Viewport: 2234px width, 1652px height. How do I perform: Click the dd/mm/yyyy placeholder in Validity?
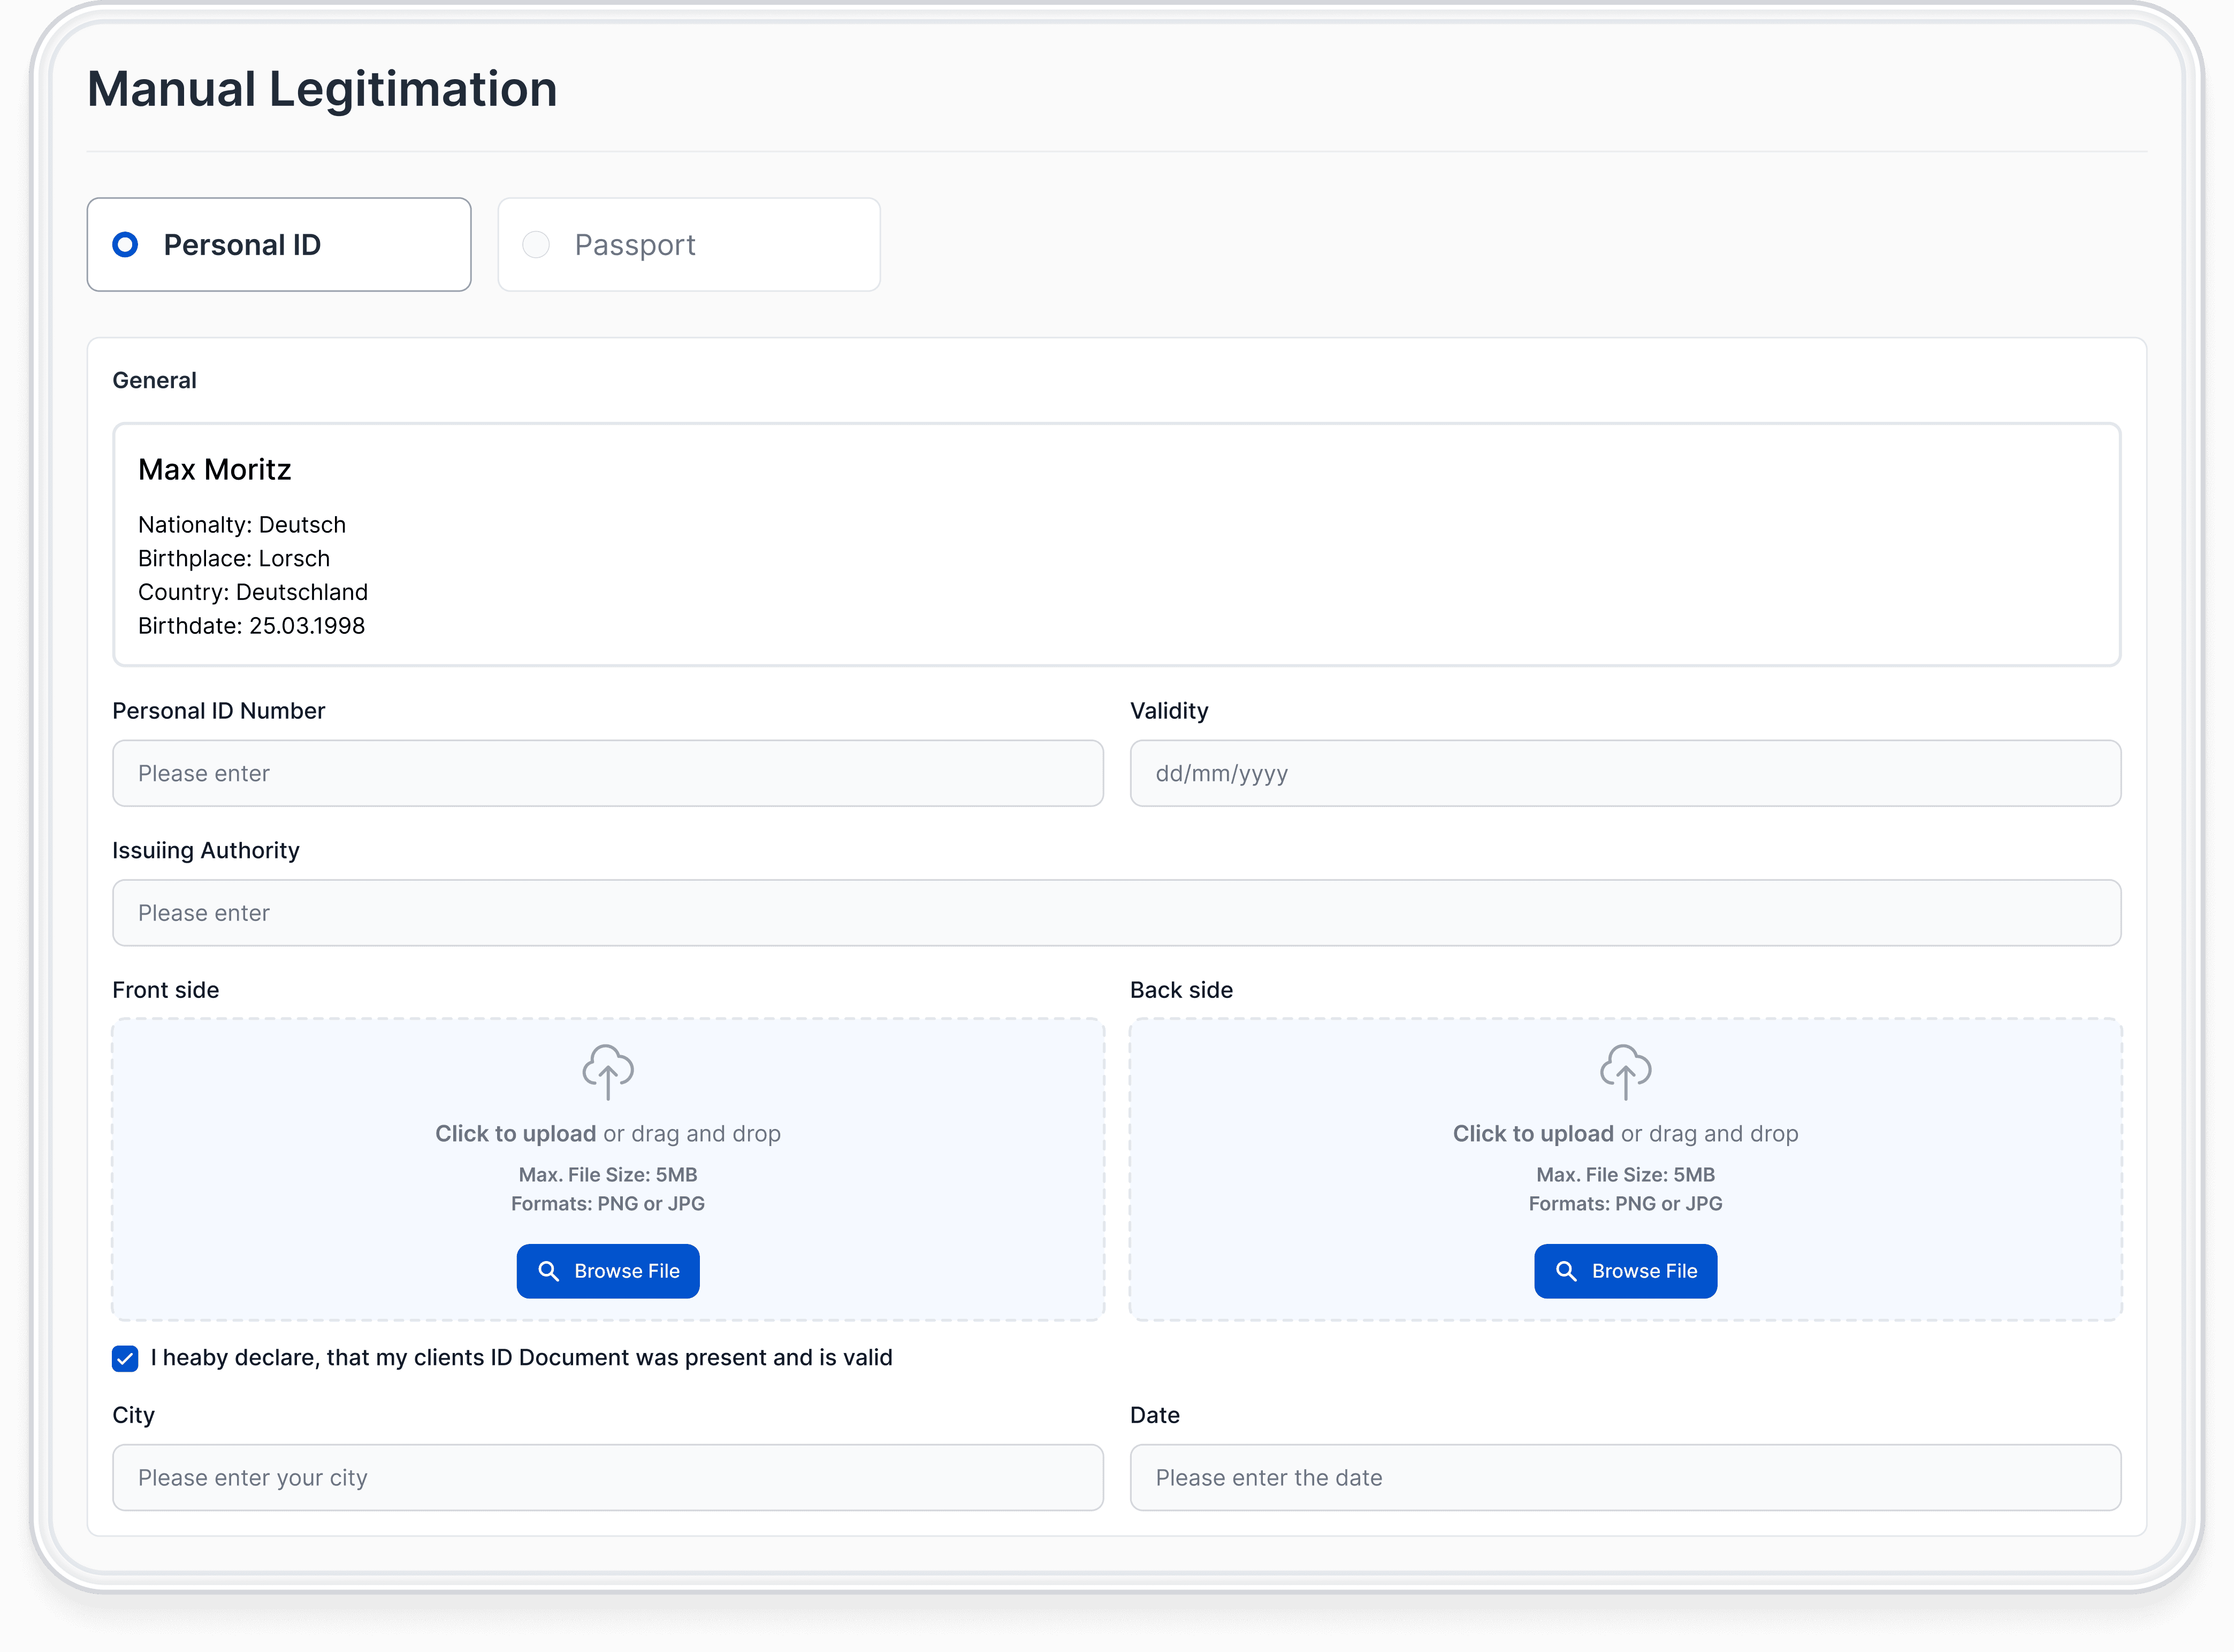[1223, 773]
